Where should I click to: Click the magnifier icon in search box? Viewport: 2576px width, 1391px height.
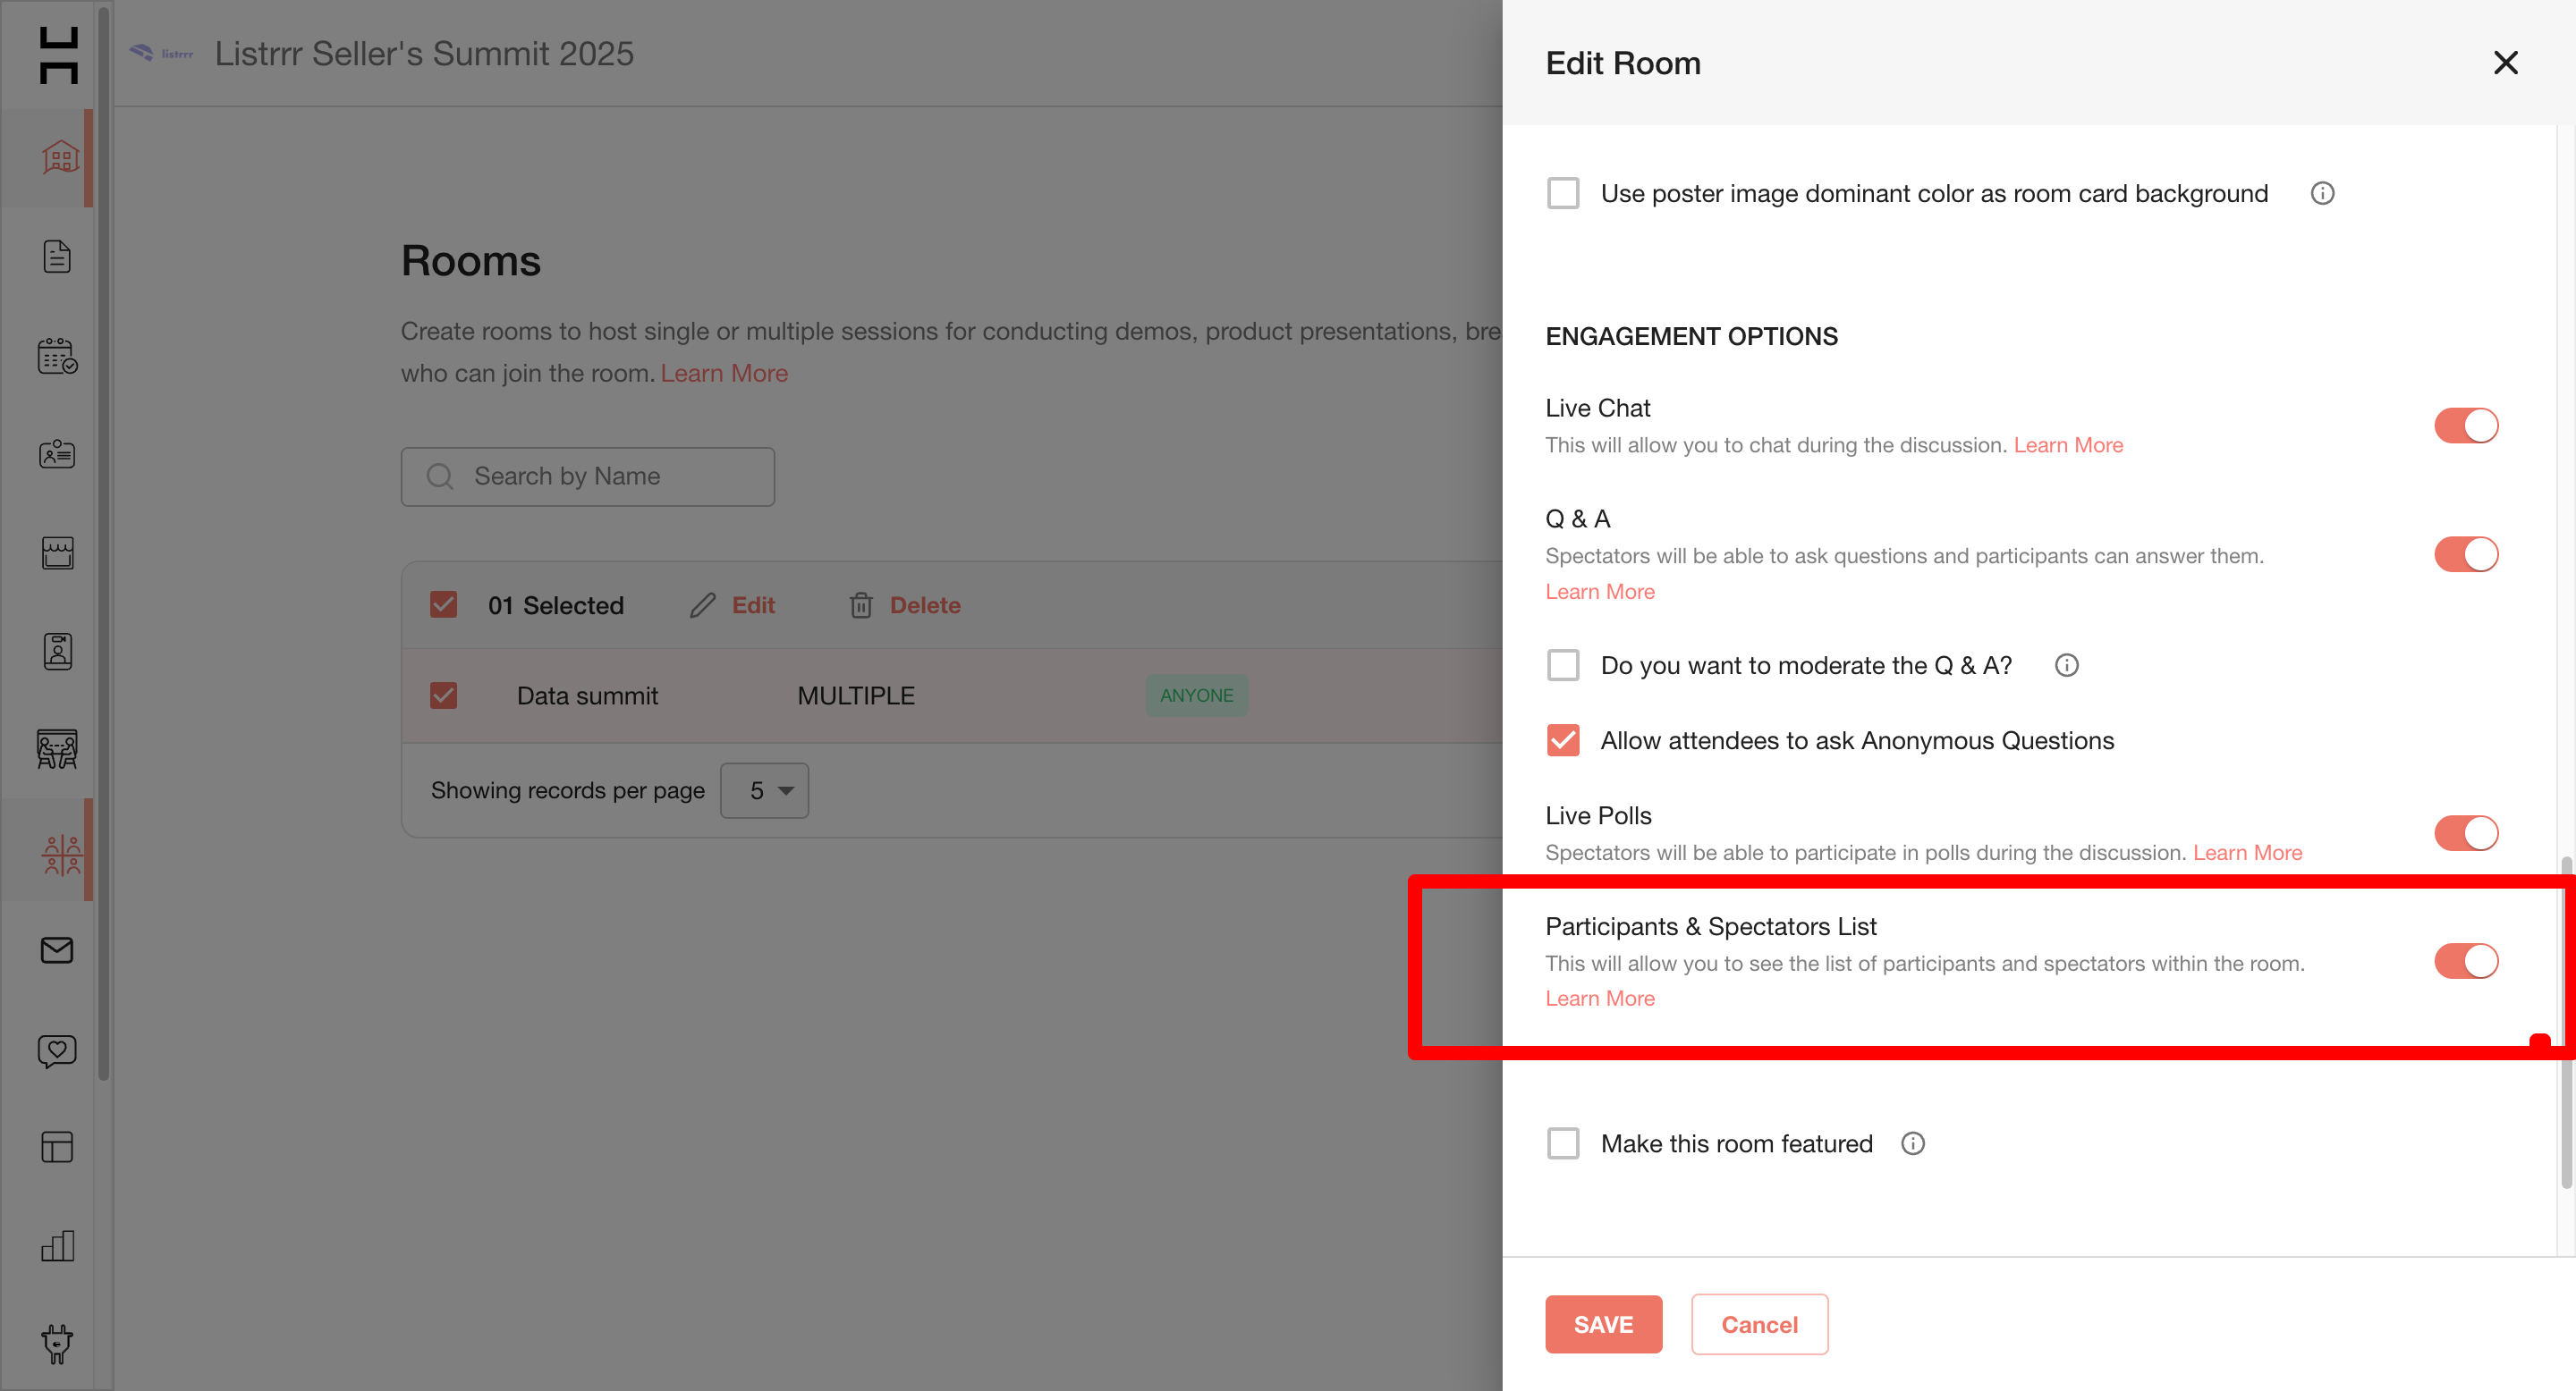(x=440, y=476)
